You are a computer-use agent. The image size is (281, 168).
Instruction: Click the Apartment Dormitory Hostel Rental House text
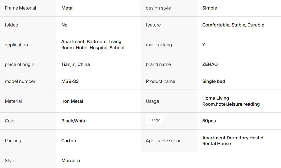coord(233,141)
